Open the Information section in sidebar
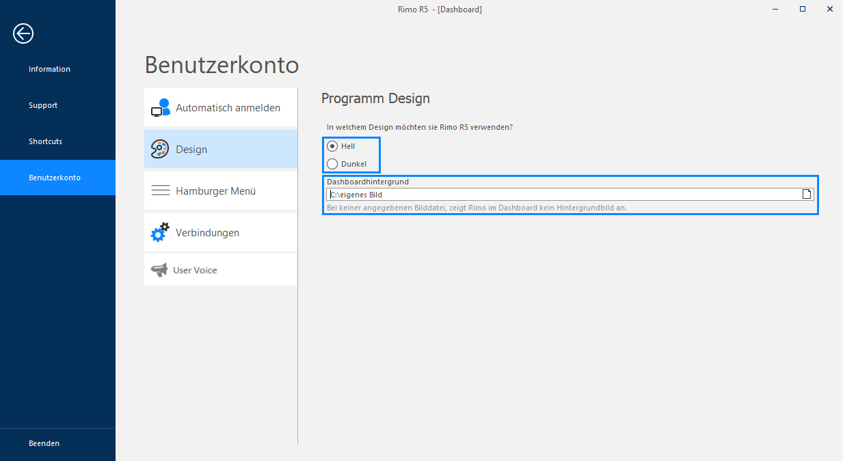The height and width of the screenshot is (461, 843). tap(57, 69)
